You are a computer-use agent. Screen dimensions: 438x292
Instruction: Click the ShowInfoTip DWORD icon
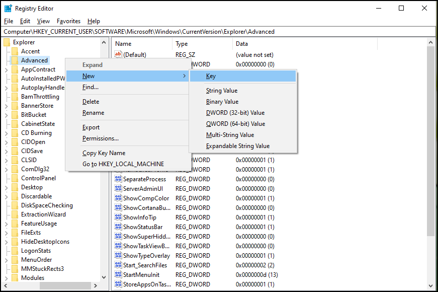click(x=118, y=217)
